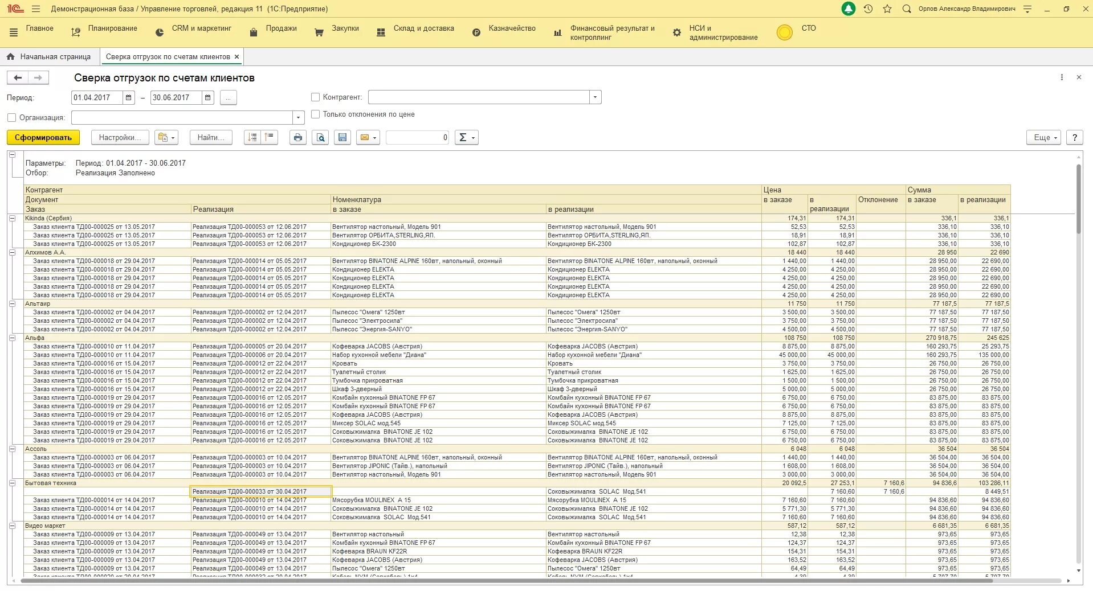Open calendar for start date
Viewport: 1093px width, 591px height.
(x=129, y=97)
